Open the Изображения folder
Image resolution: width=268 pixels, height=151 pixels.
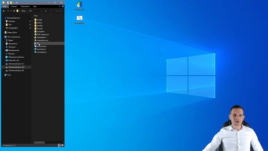tap(14, 50)
